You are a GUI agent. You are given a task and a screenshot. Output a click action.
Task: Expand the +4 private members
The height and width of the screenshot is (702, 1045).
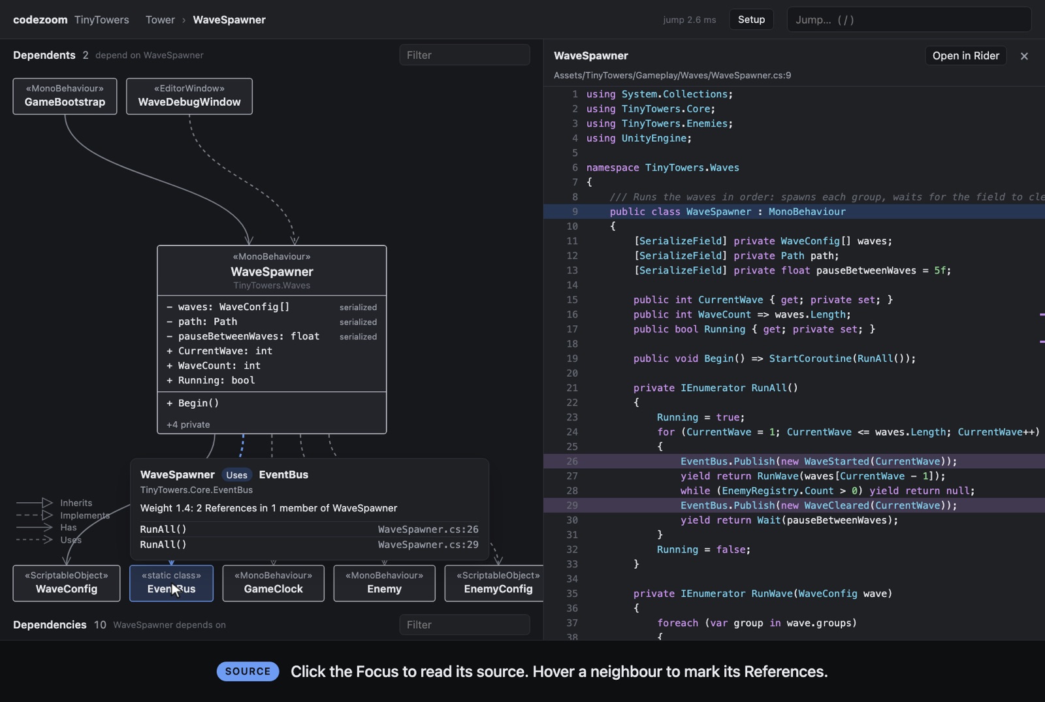click(188, 424)
